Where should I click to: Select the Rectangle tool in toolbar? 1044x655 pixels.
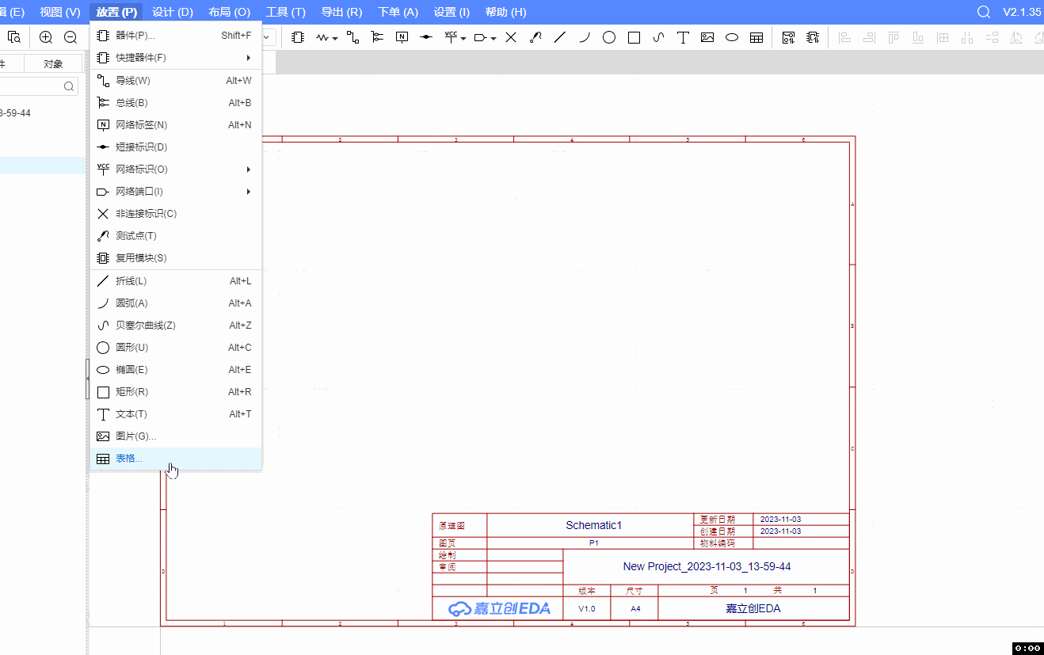[x=634, y=37]
